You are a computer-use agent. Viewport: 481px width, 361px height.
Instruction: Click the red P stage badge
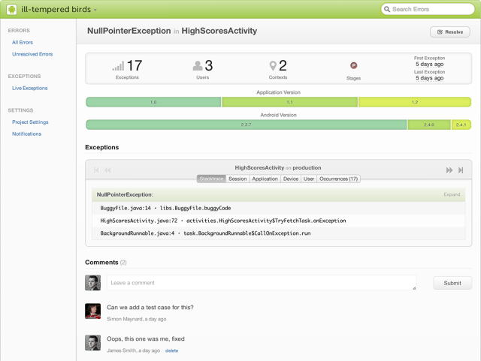353,66
